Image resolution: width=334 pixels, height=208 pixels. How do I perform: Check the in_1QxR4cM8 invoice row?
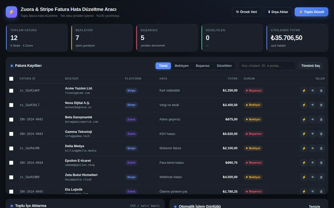tap(11, 148)
